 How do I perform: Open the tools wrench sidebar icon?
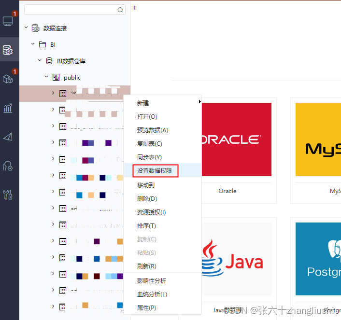click(8, 195)
